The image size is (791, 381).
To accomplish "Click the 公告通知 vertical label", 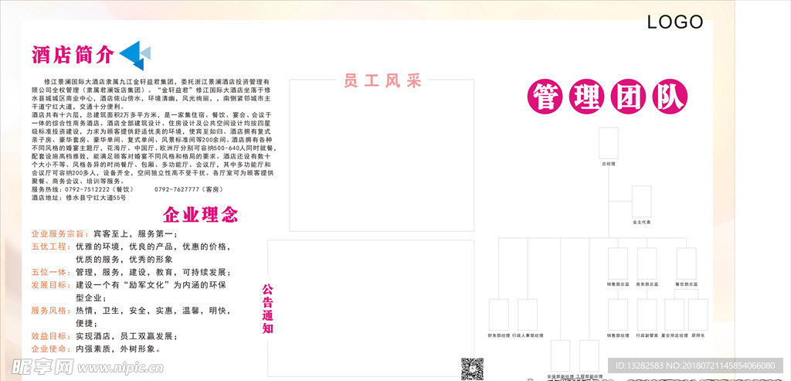I will point(267,308).
